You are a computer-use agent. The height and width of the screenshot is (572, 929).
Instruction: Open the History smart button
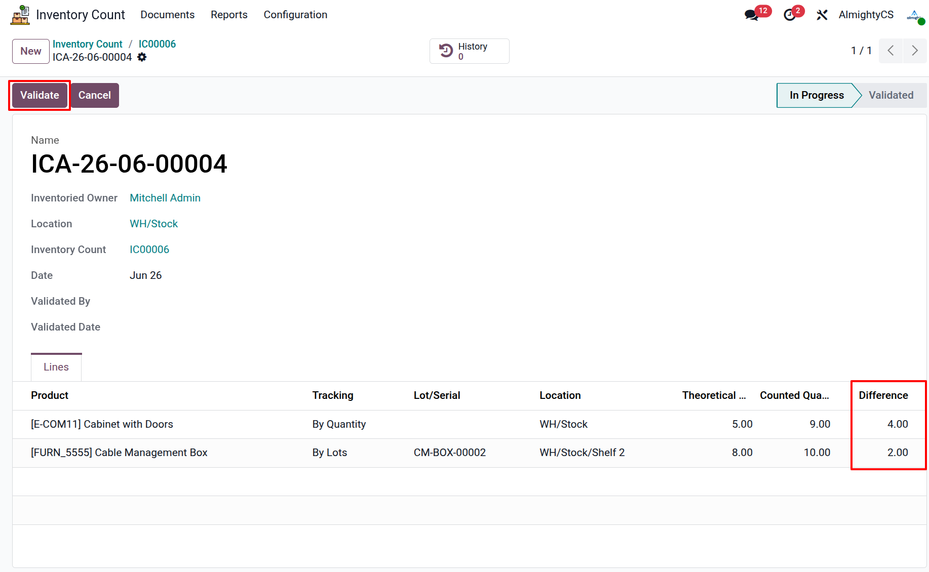pyautogui.click(x=470, y=51)
